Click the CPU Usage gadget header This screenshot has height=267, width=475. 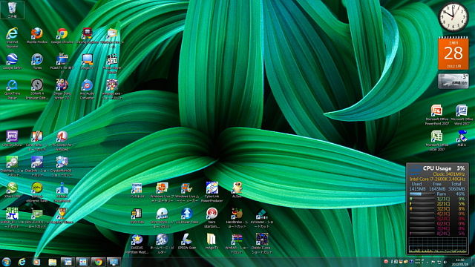pos(437,168)
